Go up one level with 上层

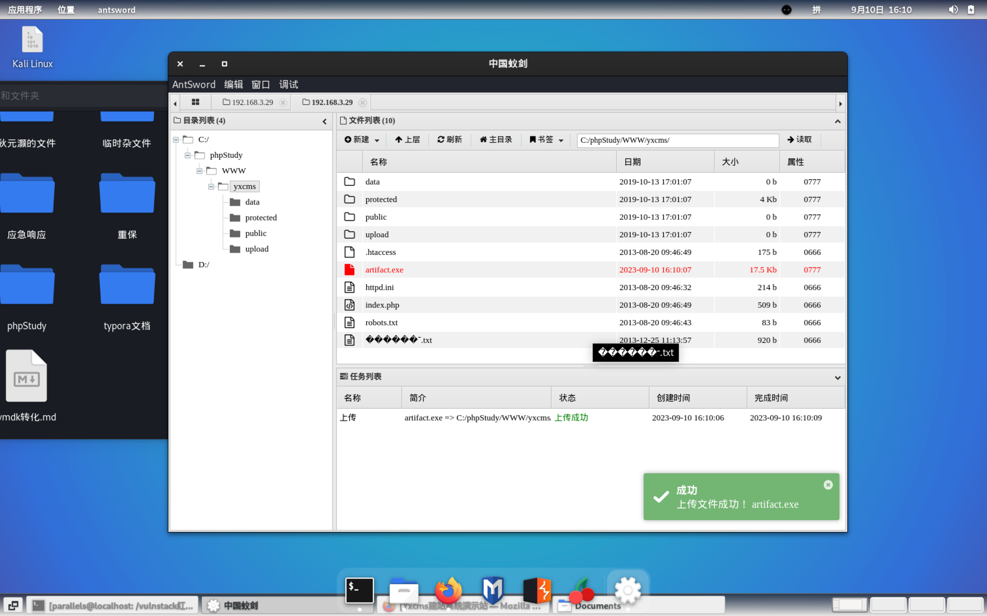click(x=407, y=140)
